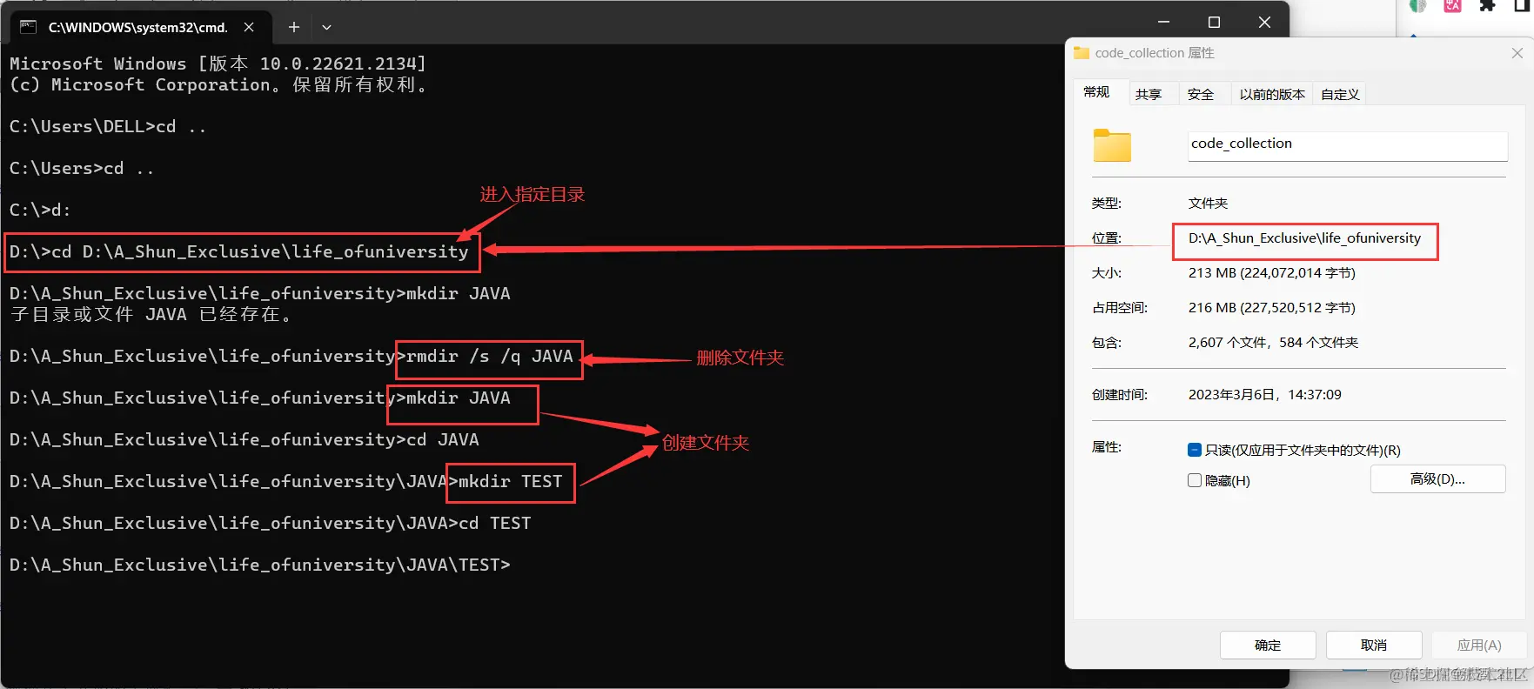
Task: Click the location path D:\A_Shun_Exclusive\life_ofuniversity in properties
Action: click(1304, 237)
